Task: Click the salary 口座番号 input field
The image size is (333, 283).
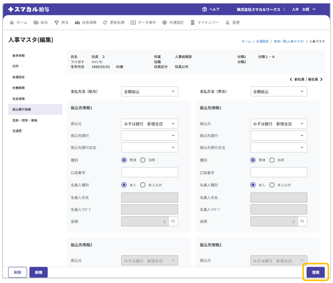Action: pyautogui.click(x=150, y=172)
